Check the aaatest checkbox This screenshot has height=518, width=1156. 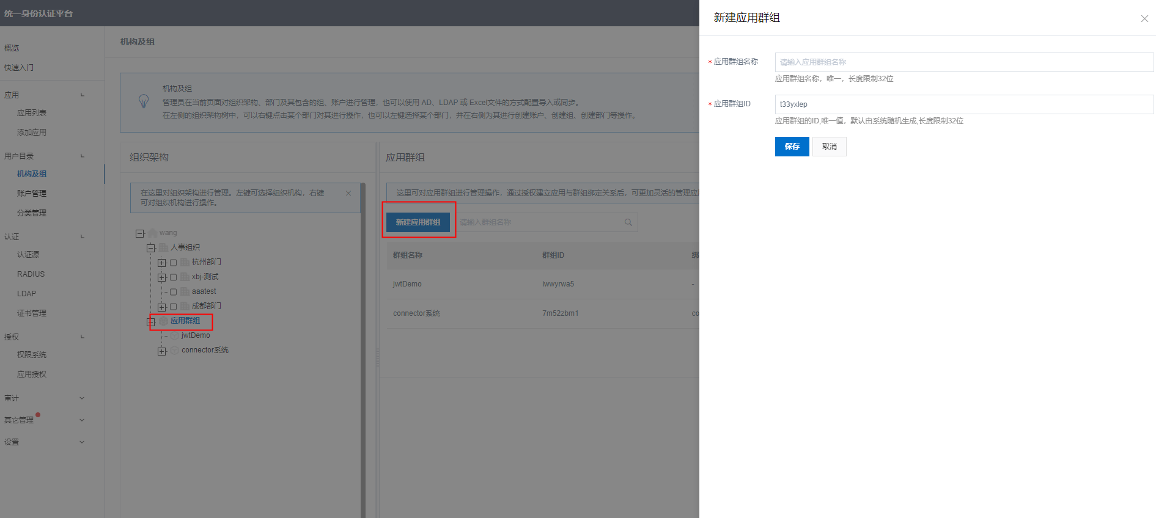point(173,292)
